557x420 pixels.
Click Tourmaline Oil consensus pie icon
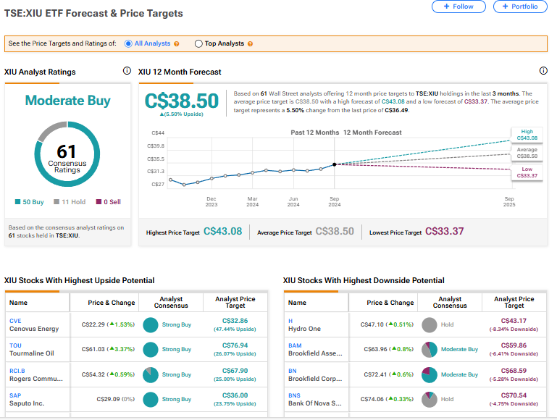pos(150,350)
